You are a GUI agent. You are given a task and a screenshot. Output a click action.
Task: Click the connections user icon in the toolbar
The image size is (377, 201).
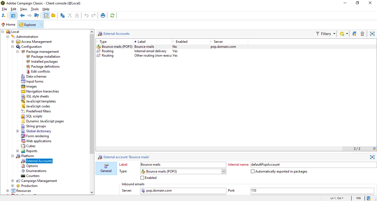4,15
